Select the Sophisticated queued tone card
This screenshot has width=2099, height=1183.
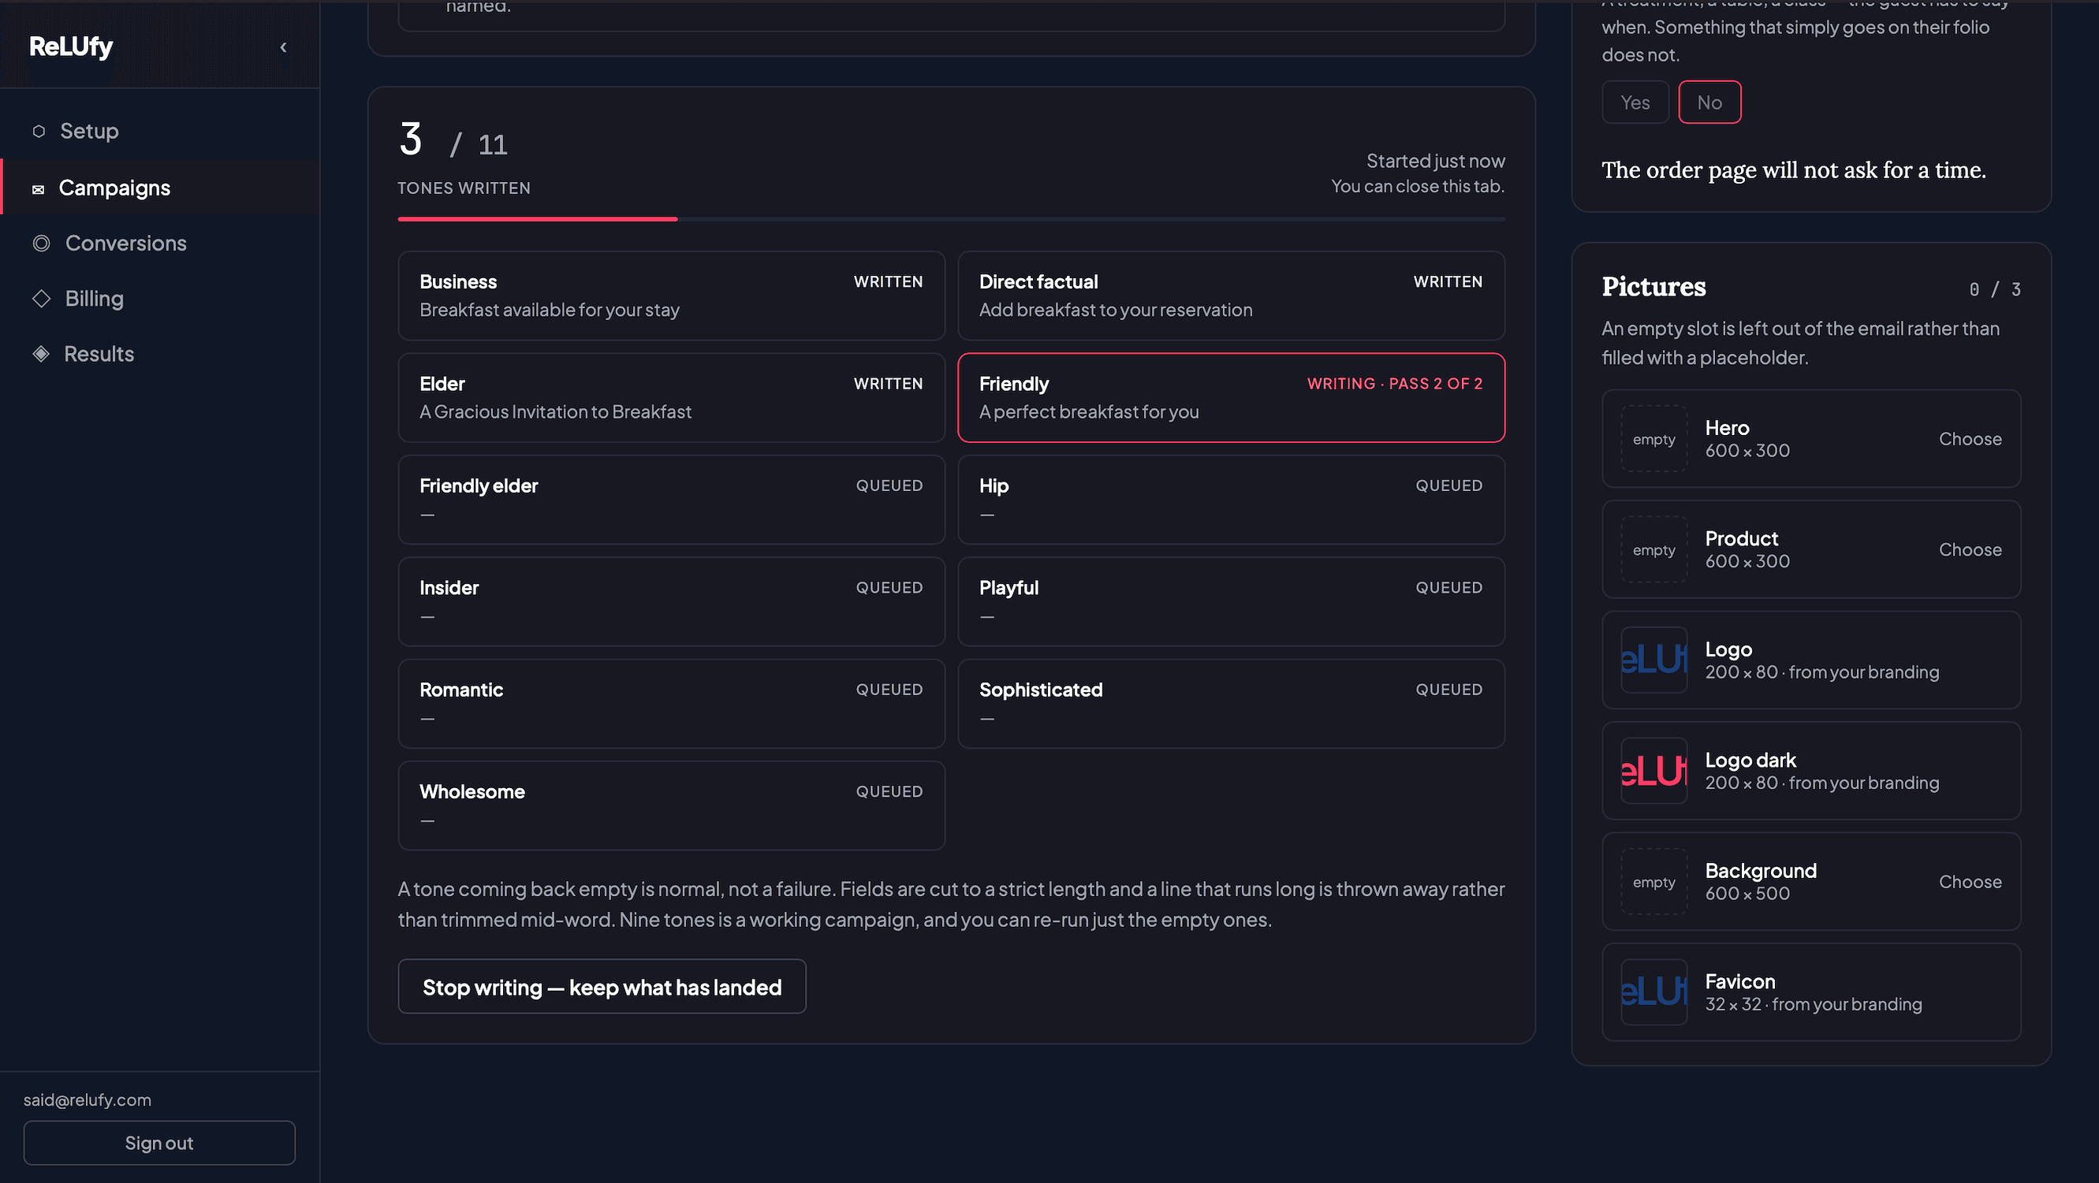(x=1231, y=705)
